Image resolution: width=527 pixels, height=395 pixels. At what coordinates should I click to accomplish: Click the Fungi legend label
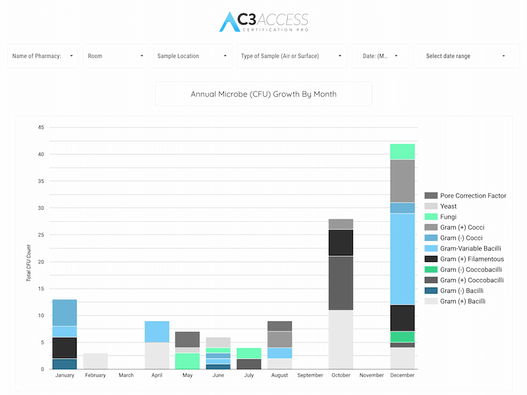click(x=449, y=217)
